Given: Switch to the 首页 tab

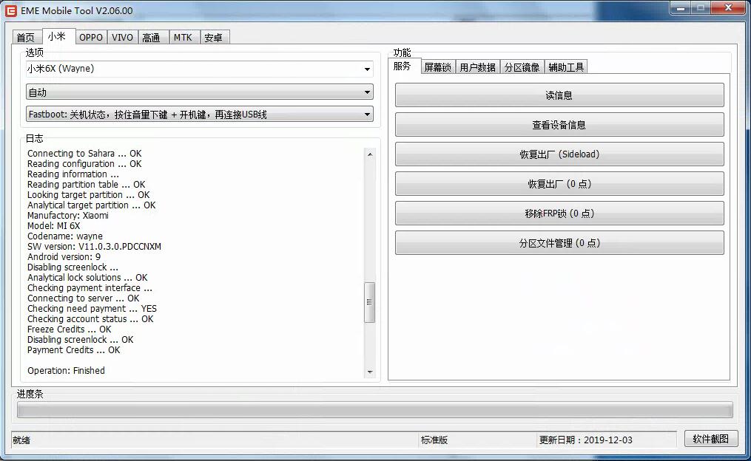Looking at the screenshot, I should pyautogui.click(x=26, y=37).
